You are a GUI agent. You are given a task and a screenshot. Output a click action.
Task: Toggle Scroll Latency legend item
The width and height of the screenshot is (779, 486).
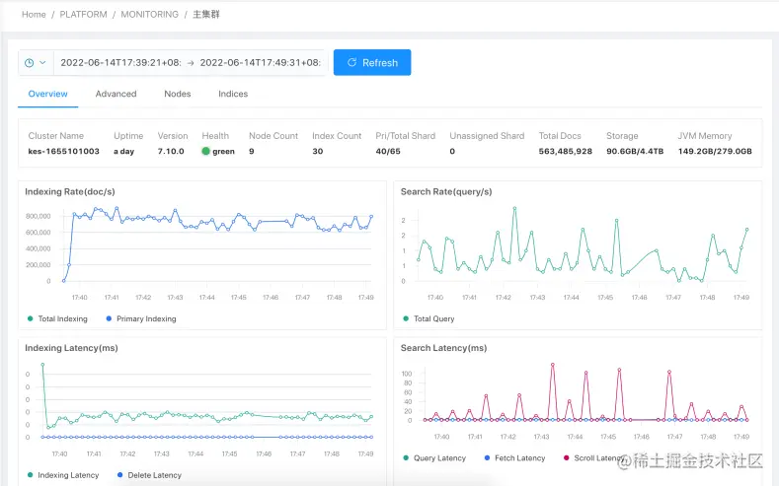[594, 458]
